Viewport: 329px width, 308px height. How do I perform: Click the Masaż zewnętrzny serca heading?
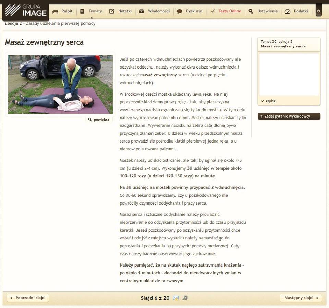click(x=44, y=42)
